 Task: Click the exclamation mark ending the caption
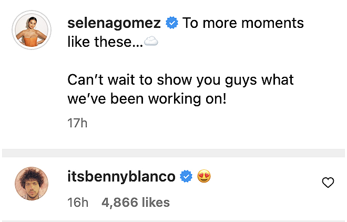[224, 100]
